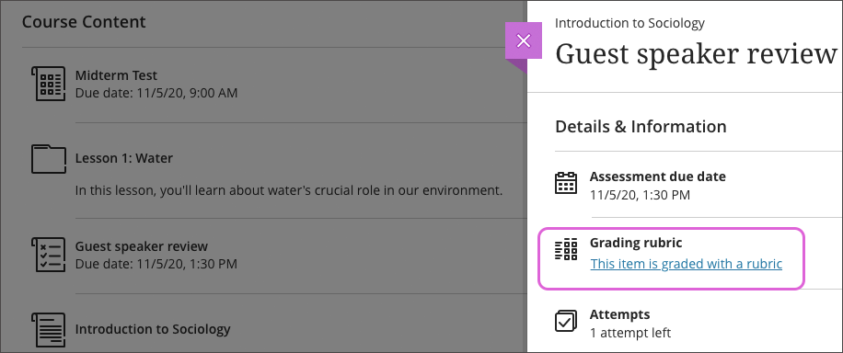Click the Details & Information heading

tap(641, 126)
